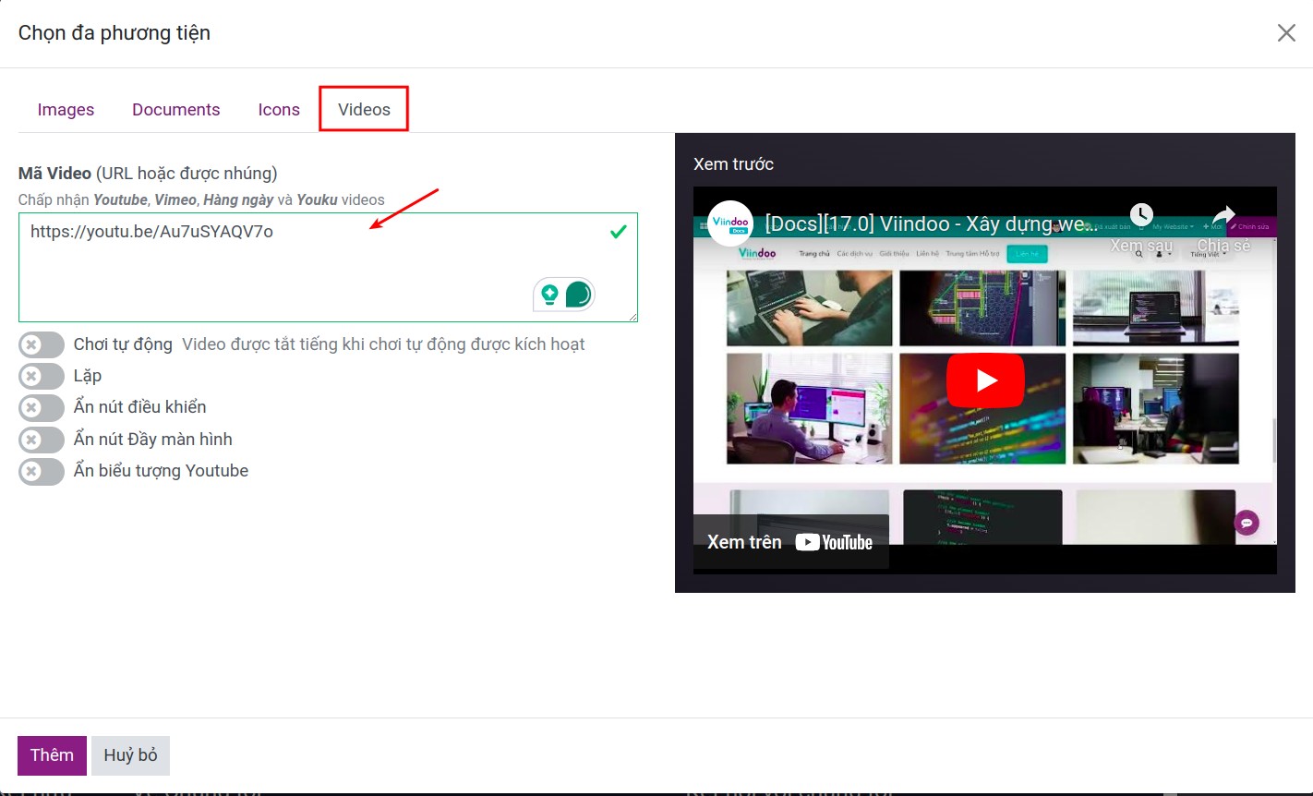This screenshot has width=1313, height=796.
Task: Turn on the "Lặp" loop toggle
Action: point(41,376)
